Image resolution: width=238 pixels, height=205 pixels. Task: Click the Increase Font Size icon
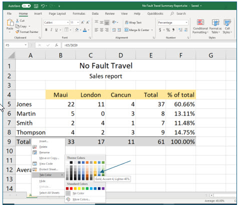pyautogui.click(x=82, y=22)
